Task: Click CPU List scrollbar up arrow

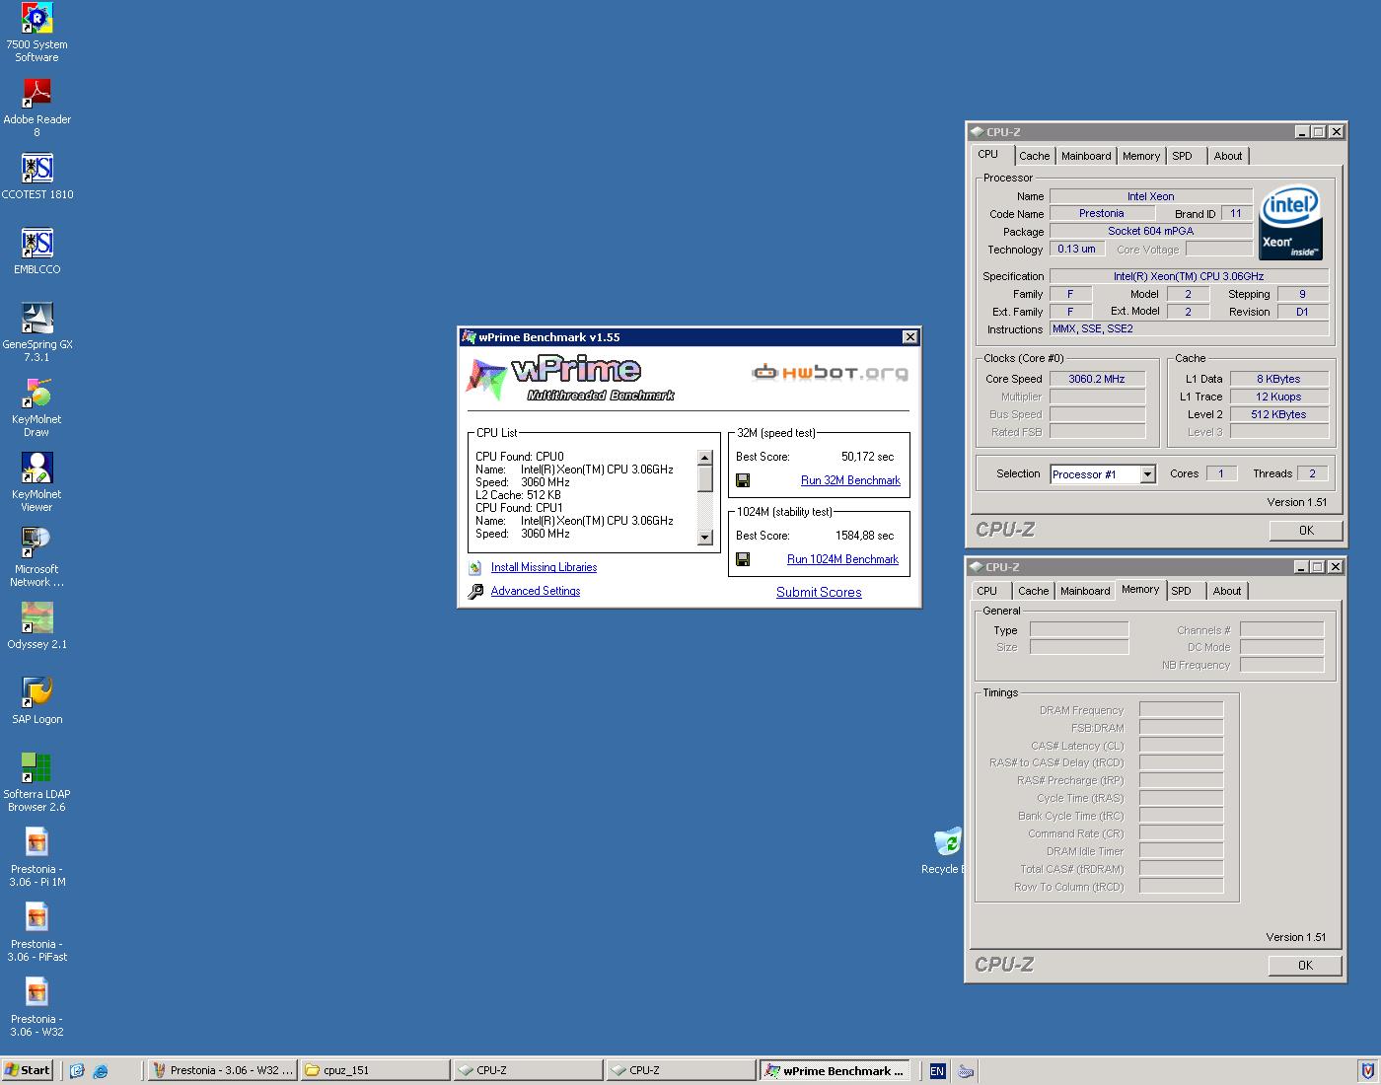Action: click(x=704, y=457)
